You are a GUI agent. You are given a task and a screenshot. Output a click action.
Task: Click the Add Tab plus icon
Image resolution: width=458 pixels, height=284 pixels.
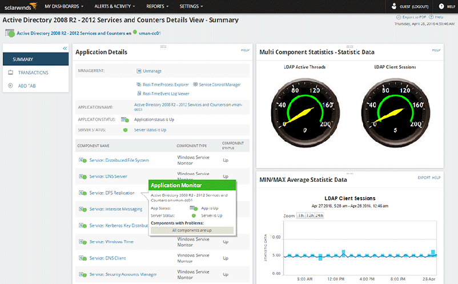10,86
